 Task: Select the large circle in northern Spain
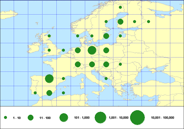49,79
